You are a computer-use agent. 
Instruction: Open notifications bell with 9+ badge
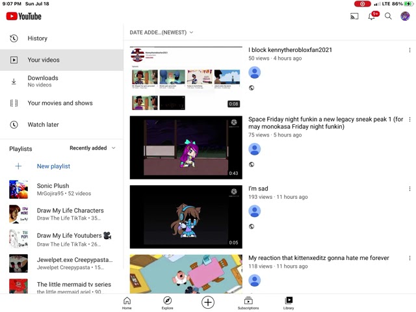point(372,16)
